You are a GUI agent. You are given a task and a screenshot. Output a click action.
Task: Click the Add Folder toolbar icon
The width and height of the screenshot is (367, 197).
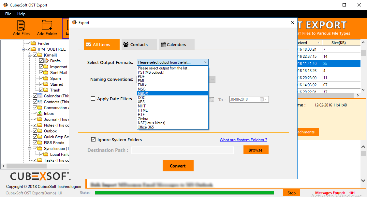pos(47,25)
